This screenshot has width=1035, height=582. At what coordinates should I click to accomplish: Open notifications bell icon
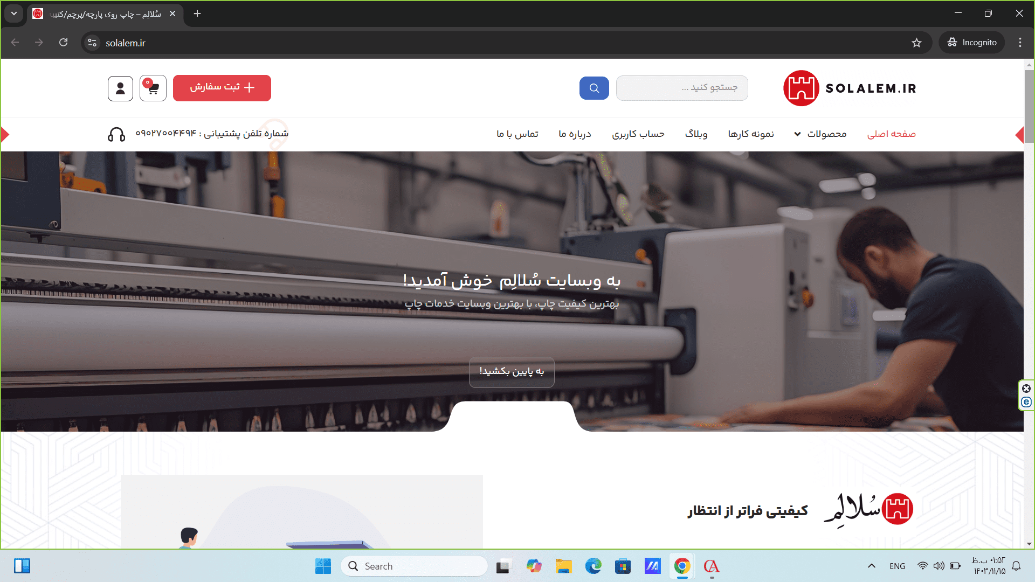click(x=1016, y=566)
